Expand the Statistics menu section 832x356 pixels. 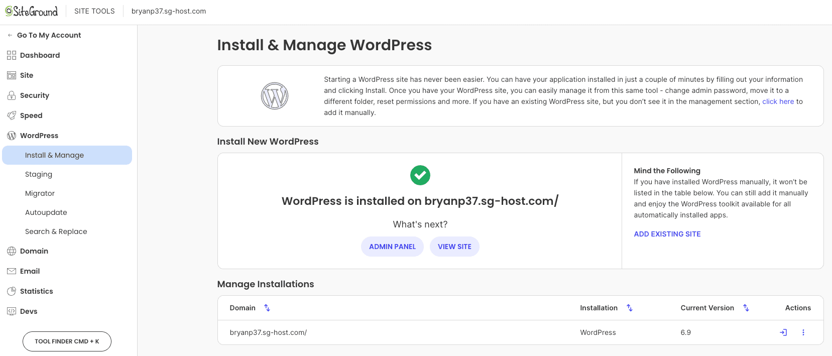(68, 291)
